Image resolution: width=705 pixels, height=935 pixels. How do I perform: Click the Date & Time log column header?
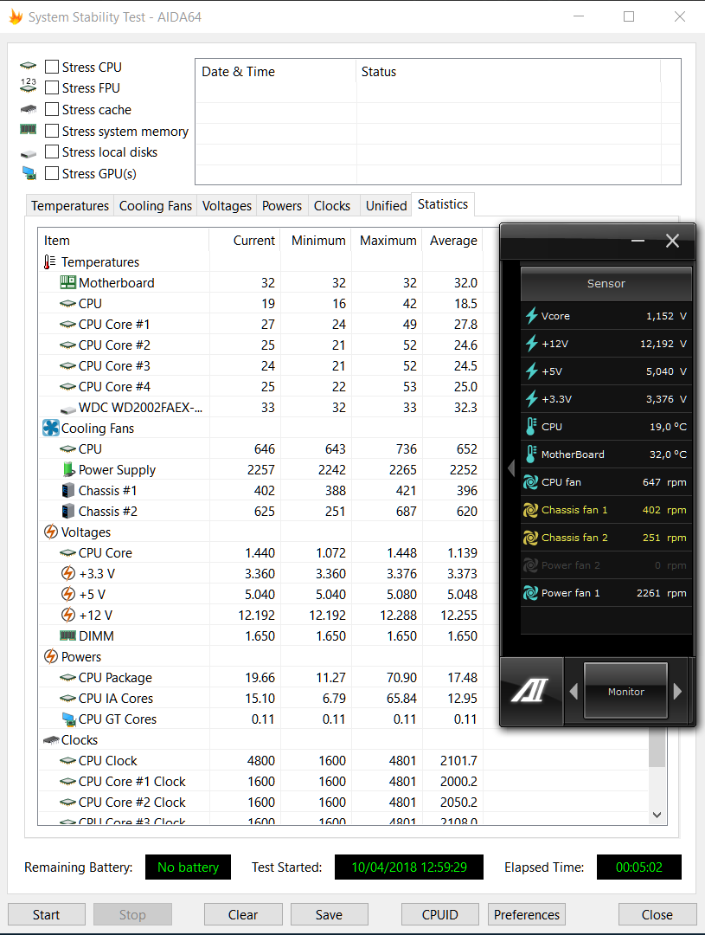point(277,72)
